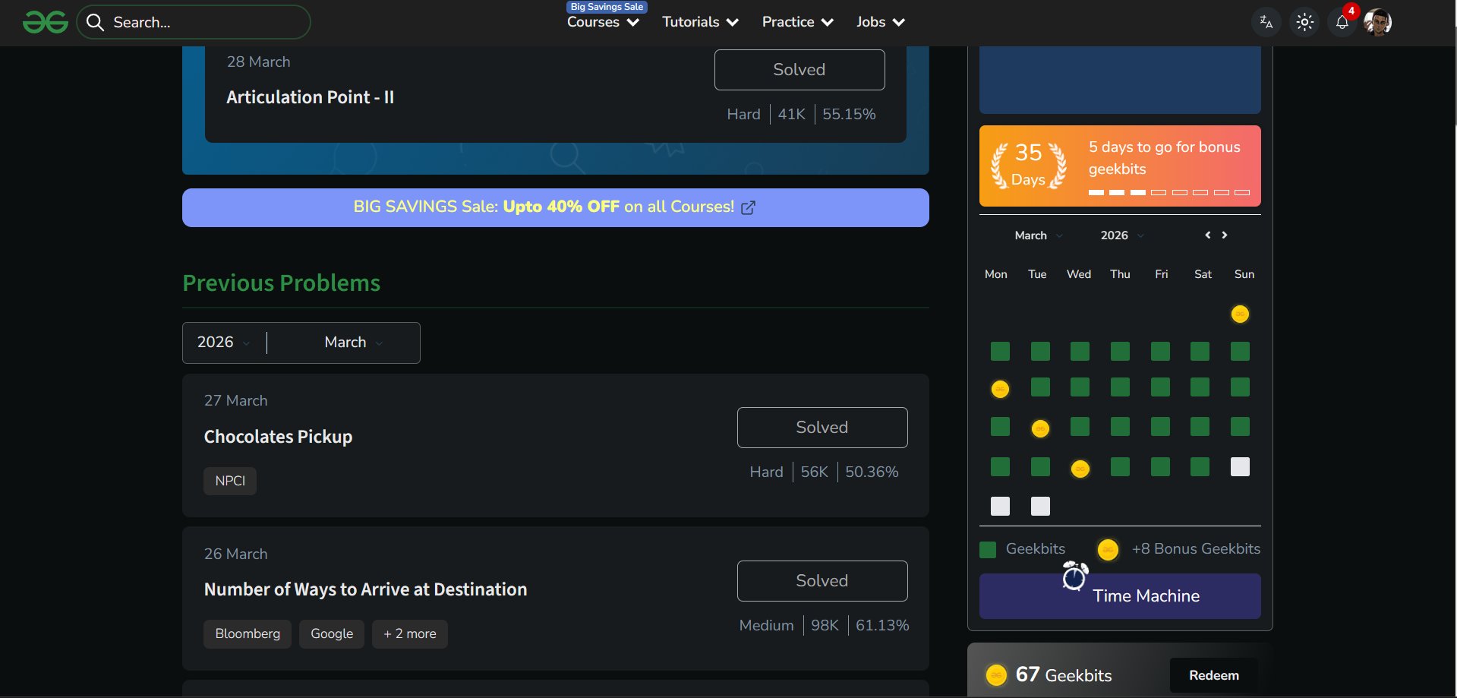
Task: Select the white square for Sunday March 29
Action: pos(1240,466)
